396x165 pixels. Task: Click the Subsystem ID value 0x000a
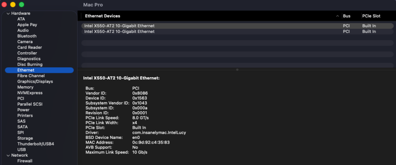point(140,108)
